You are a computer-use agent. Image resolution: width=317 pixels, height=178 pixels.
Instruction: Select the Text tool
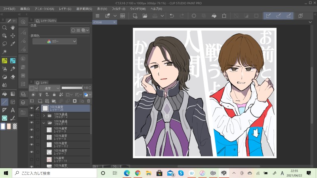[x=13, y=110]
